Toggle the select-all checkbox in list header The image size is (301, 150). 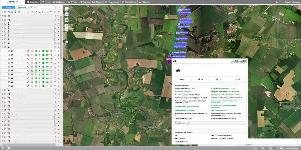6,12
